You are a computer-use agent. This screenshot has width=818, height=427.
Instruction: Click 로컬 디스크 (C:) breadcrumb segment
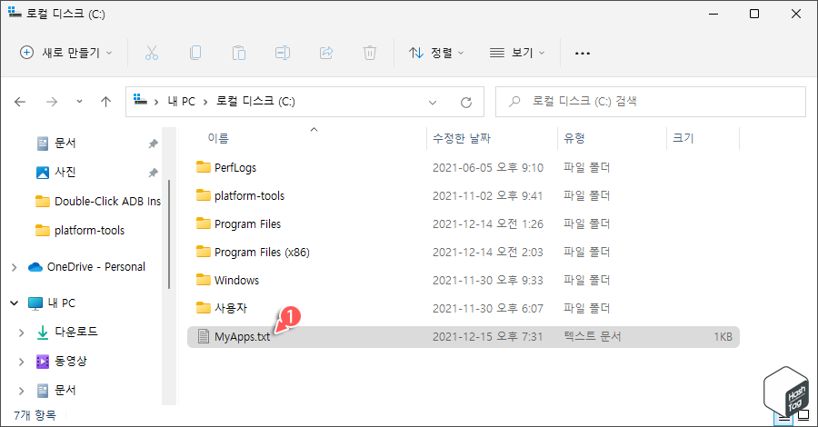pos(255,101)
